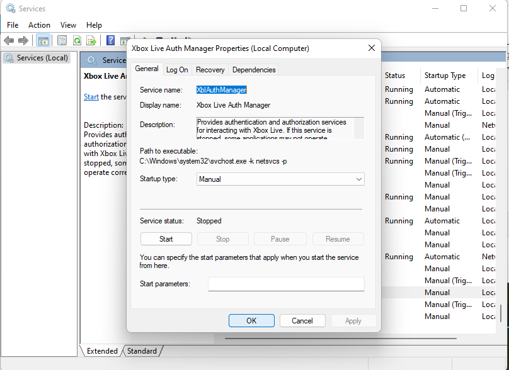This screenshot has height=370, width=509.
Task: Click the display name 'Xbox Live Auth Manager'
Action: tap(234, 105)
